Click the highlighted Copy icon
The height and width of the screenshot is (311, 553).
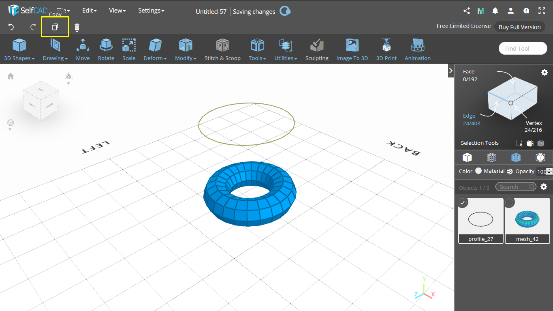[x=55, y=27]
